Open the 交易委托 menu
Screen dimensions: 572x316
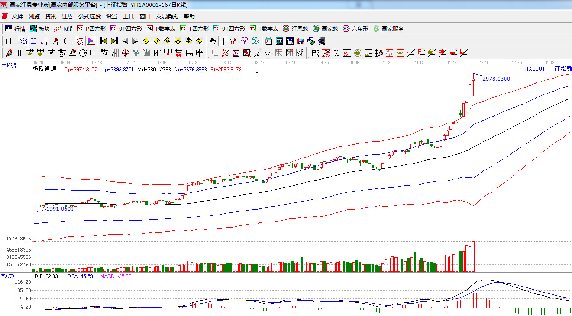[167, 16]
